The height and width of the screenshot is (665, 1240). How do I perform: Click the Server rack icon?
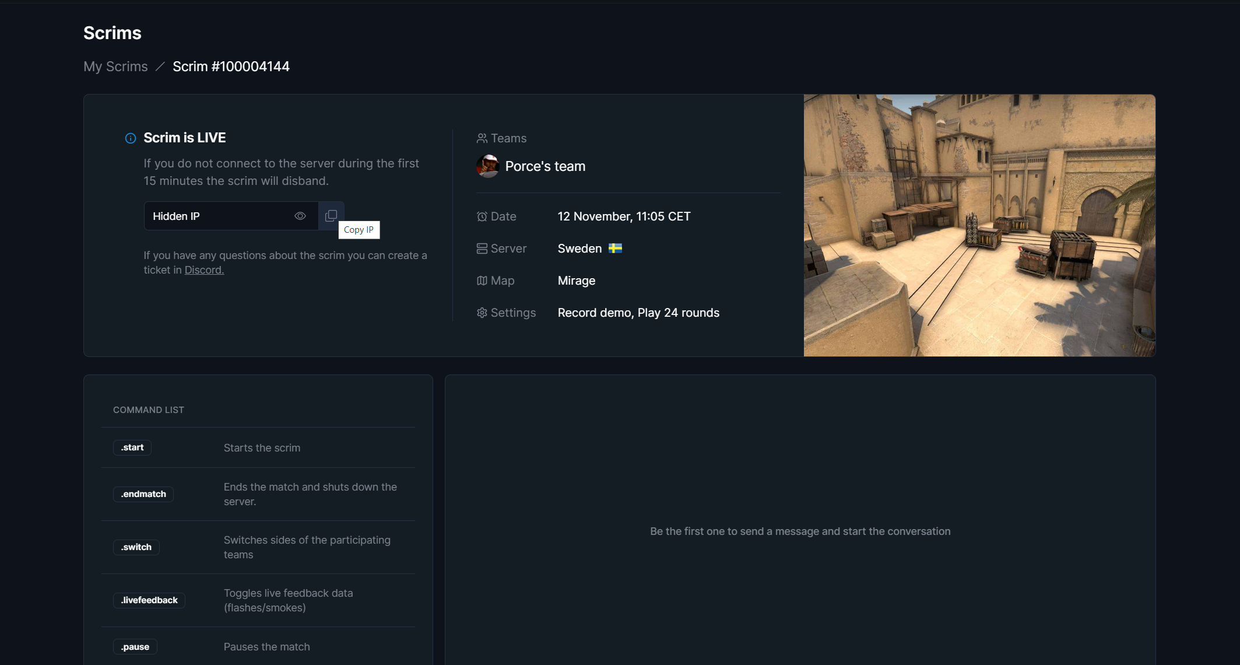point(482,249)
